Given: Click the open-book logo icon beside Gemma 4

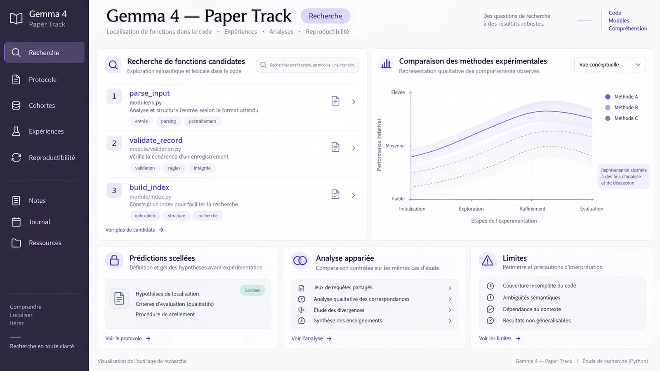Looking at the screenshot, I should 16,19.
